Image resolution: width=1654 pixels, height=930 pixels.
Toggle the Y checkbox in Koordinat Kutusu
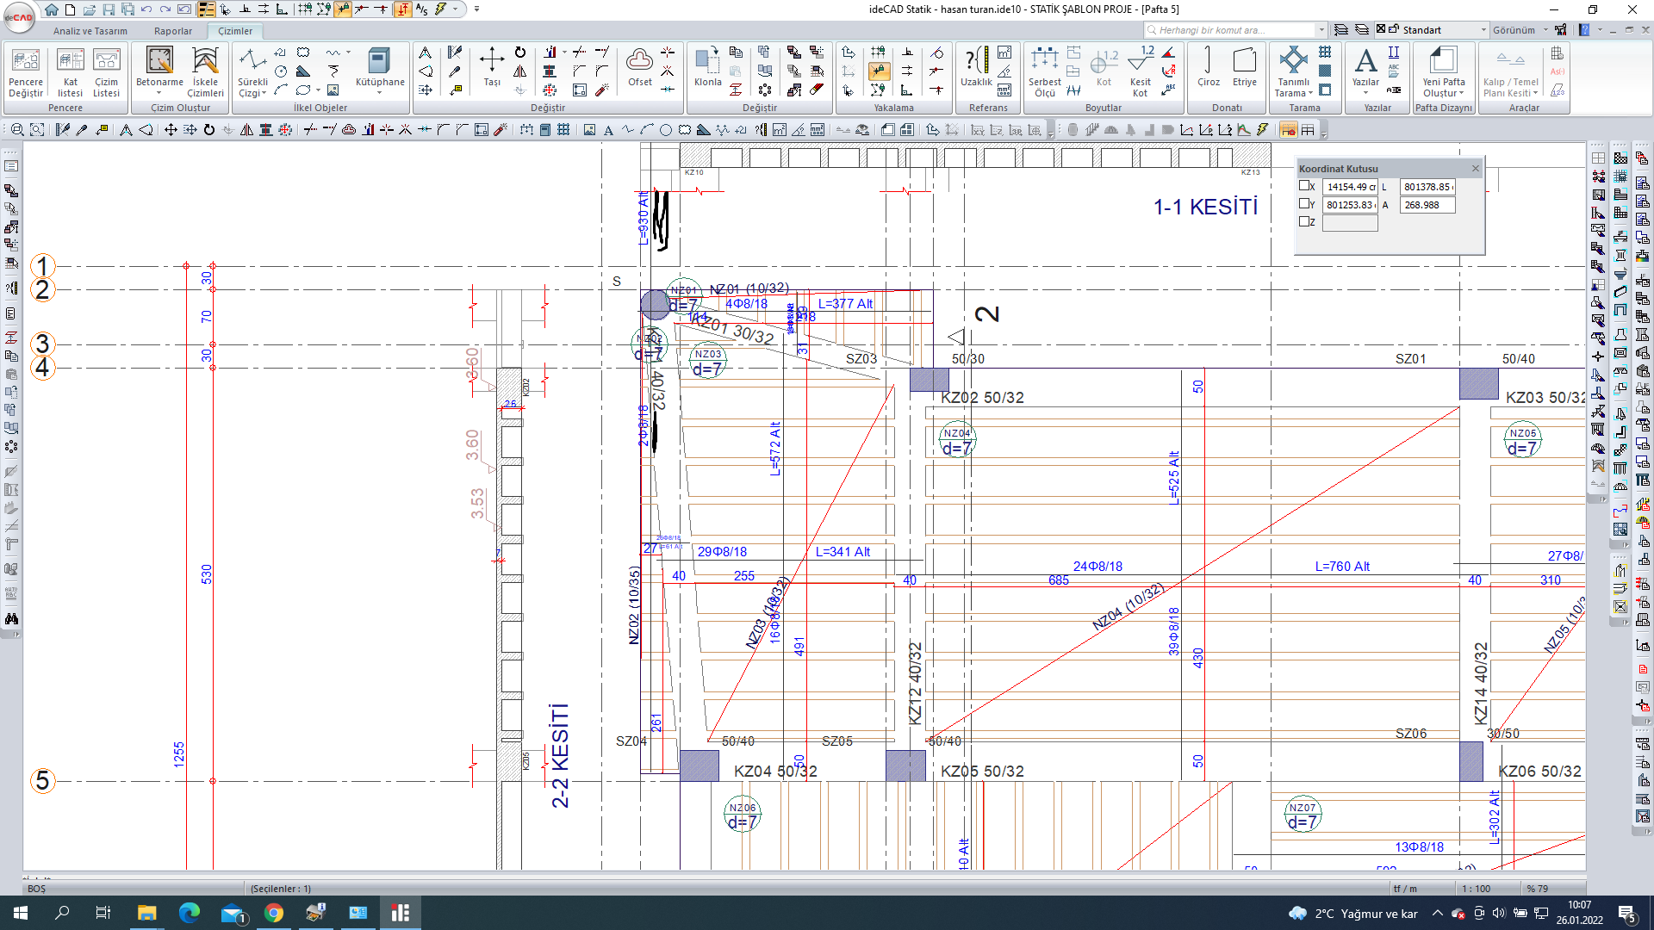tap(1304, 204)
